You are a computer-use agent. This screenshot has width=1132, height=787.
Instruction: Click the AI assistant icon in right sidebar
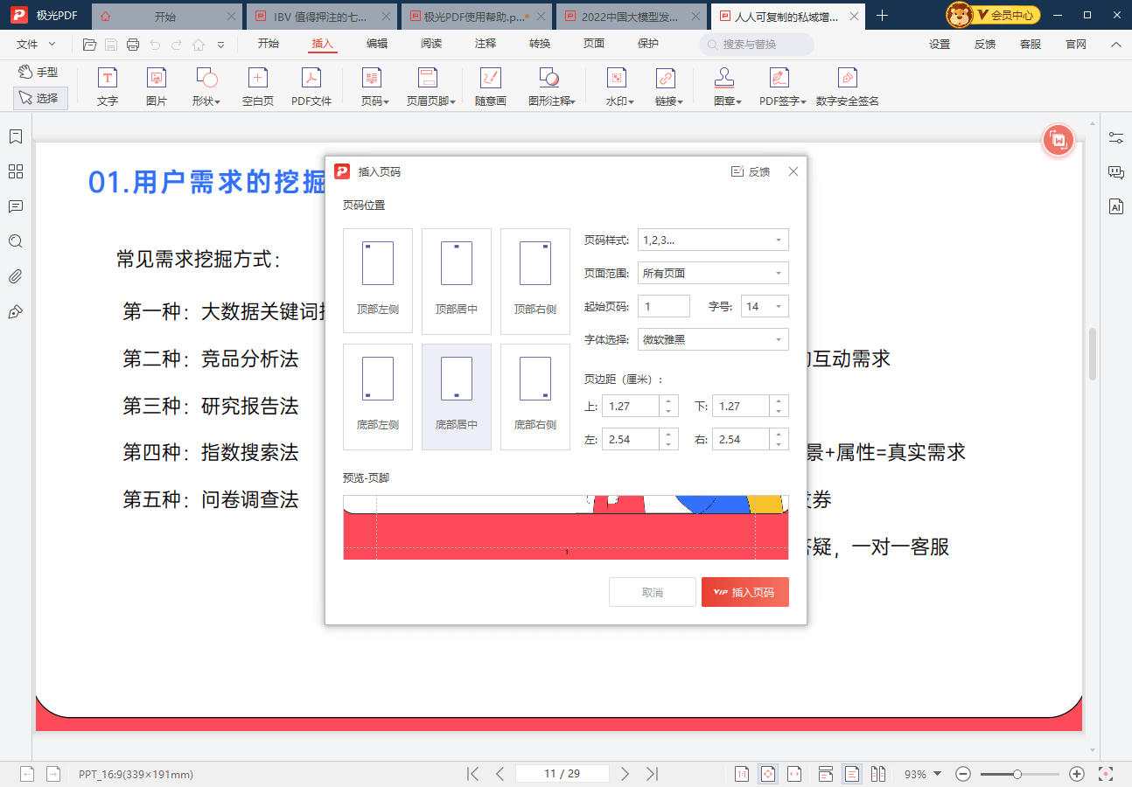click(x=1115, y=206)
